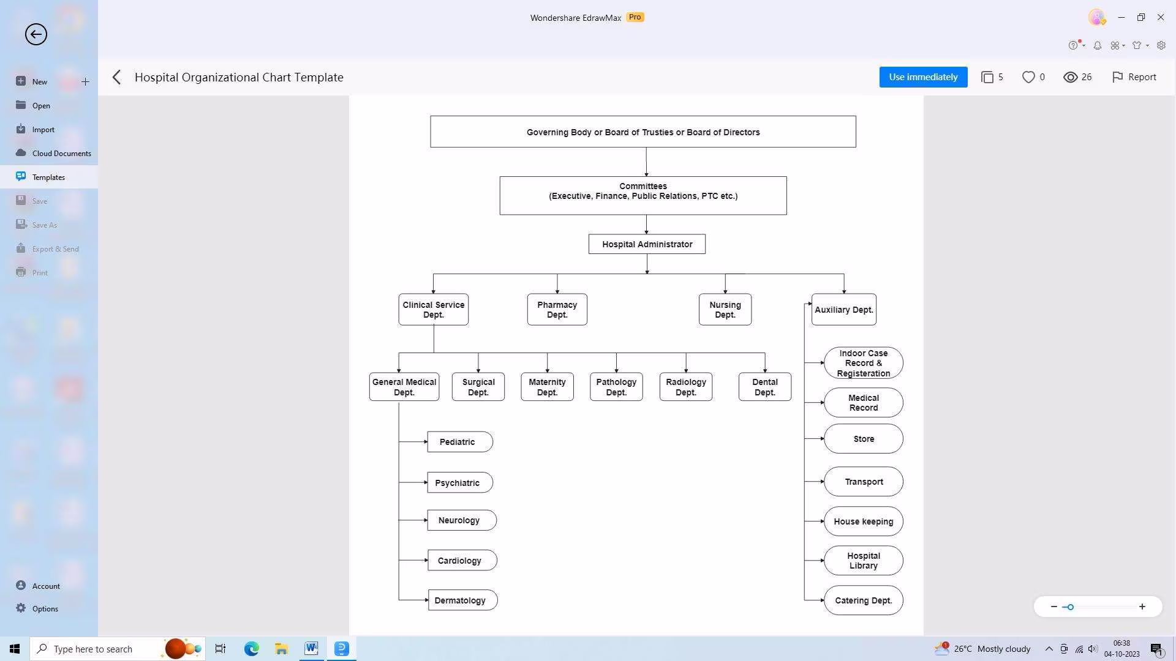Click the New plus expand icon

(85, 81)
